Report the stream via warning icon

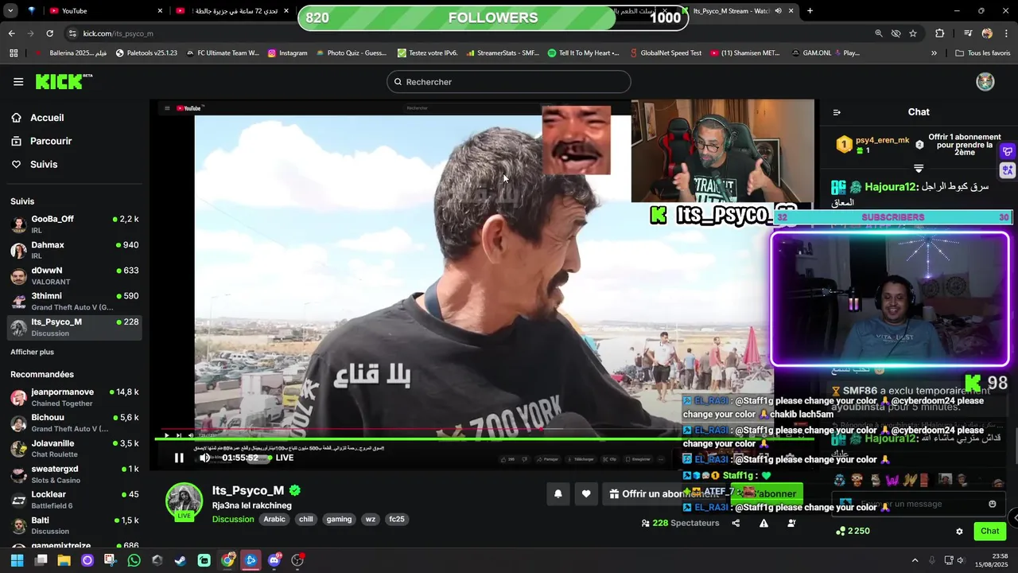(763, 523)
